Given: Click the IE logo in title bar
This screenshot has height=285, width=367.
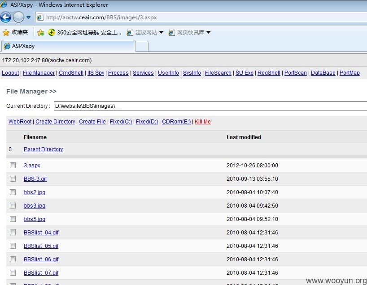Looking at the screenshot, I should click(x=4, y=4).
